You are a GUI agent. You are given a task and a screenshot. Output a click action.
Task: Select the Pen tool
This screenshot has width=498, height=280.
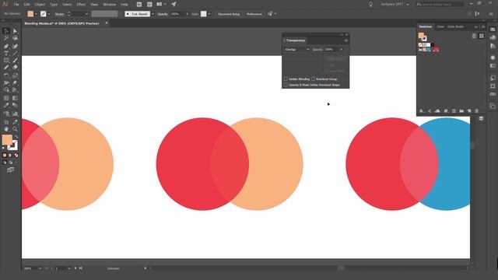(x=6, y=47)
